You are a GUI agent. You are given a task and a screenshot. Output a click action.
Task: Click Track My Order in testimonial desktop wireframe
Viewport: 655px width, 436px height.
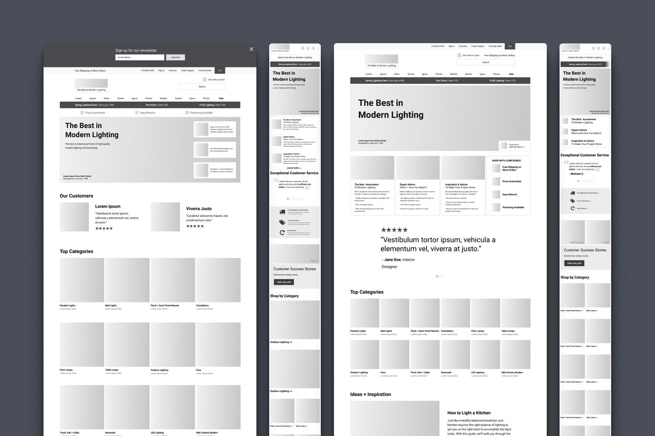tap(495, 46)
